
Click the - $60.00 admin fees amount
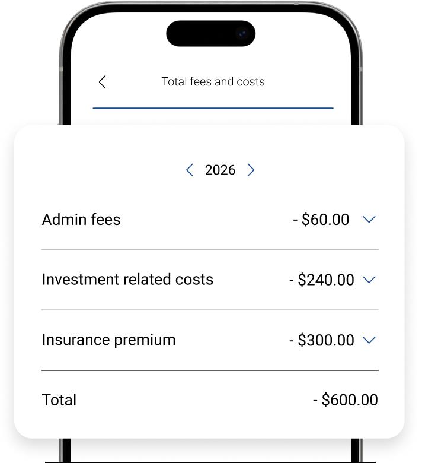321,220
